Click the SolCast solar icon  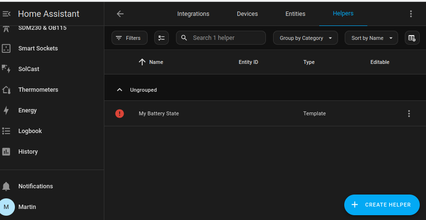(6, 69)
